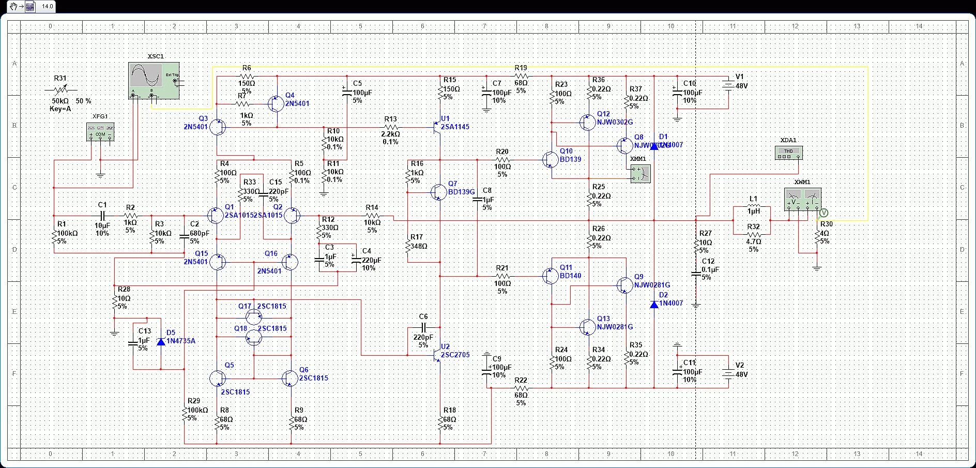Select the V2 48V battery symbol
This screenshot has height=468, width=976.
tap(728, 373)
